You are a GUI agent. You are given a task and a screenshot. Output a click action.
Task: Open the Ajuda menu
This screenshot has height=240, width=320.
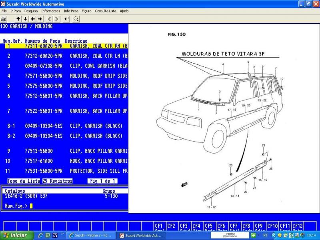[x=124, y=11]
